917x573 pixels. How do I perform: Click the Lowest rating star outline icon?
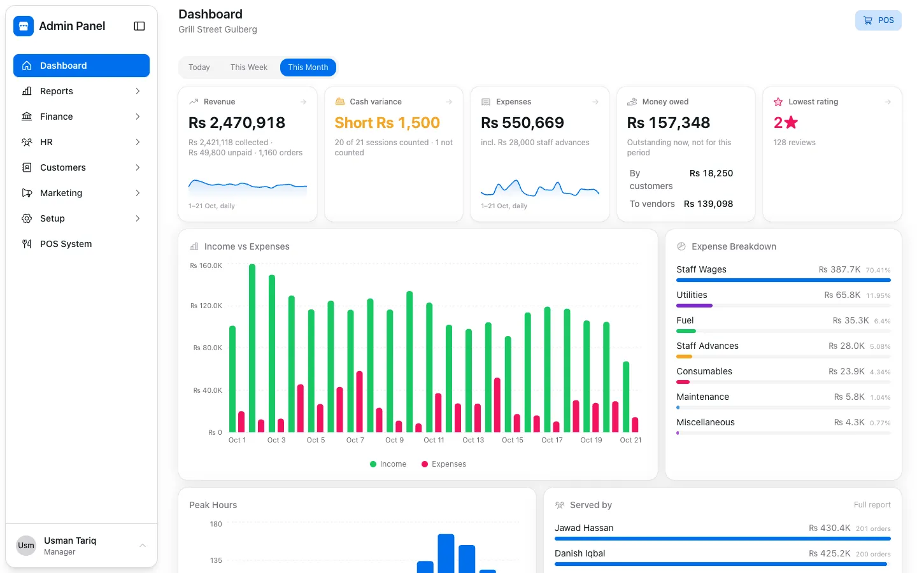pyautogui.click(x=778, y=102)
